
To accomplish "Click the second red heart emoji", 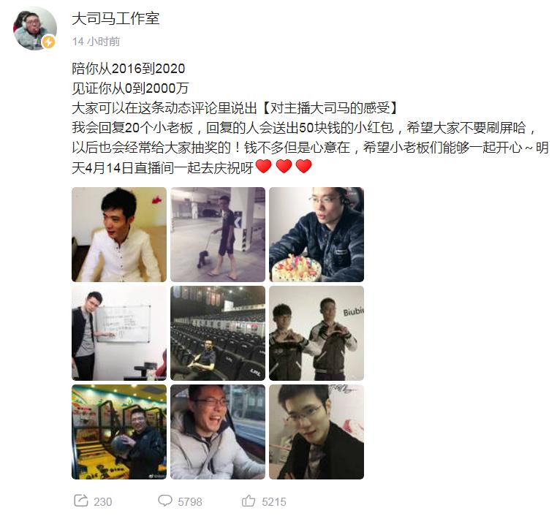I will [284, 166].
